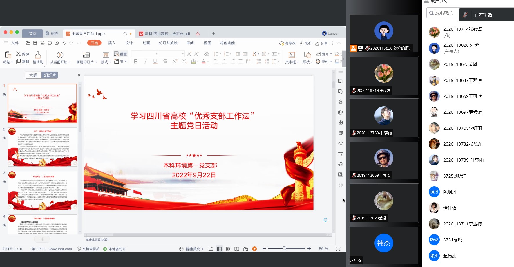Select slide 3 thumbnail
This screenshot has width=514, height=267.
point(42,190)
